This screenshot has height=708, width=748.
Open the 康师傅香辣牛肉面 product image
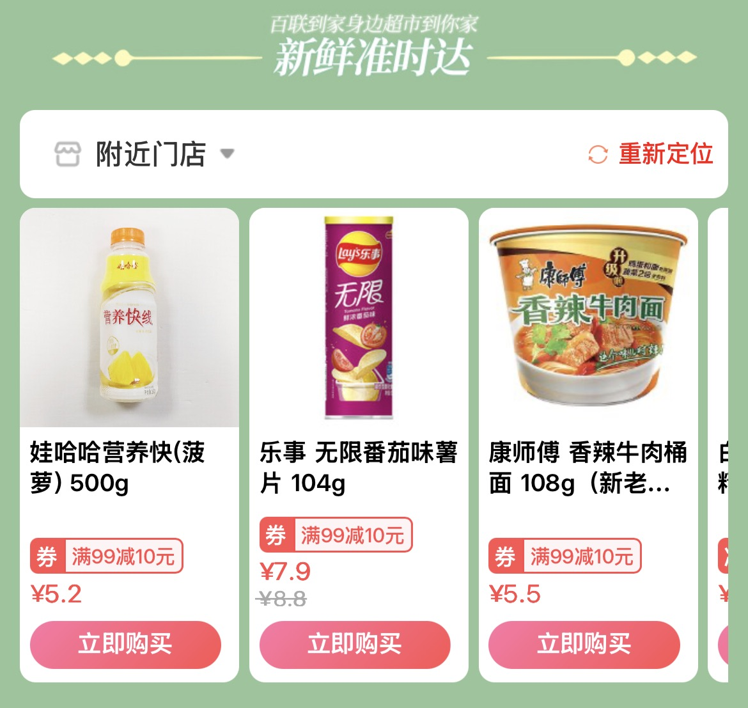pyautogui.click(x=588, y=317)
